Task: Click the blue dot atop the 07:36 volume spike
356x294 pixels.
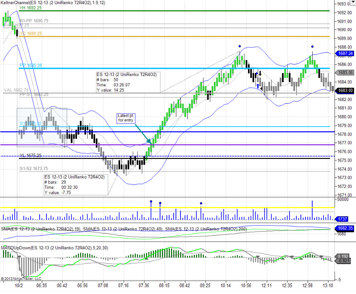Action: pyautogui.click(x=151, y=201)
